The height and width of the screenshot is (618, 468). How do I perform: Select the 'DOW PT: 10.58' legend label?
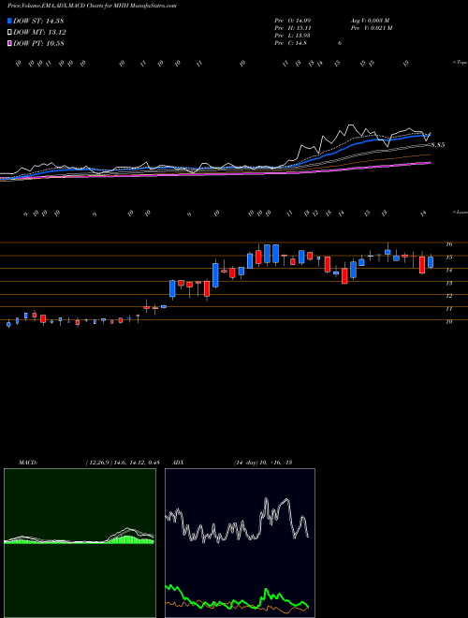[x=38, y=43]
